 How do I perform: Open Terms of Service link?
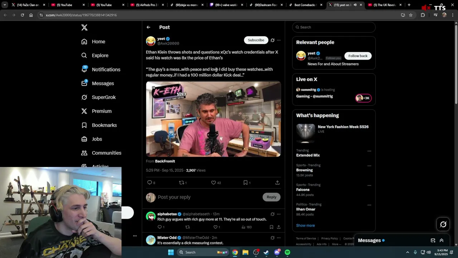point(306,238)
